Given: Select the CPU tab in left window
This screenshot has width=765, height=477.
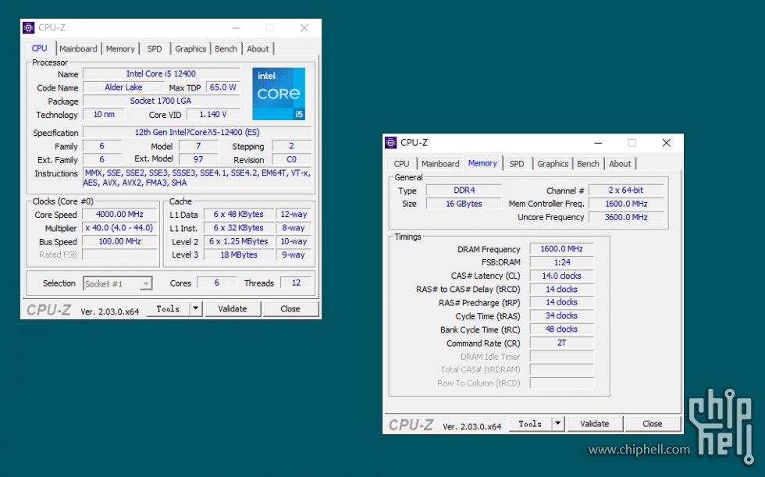Looking at the screenshot, I should pyautogui.click(x=40, y=48).
